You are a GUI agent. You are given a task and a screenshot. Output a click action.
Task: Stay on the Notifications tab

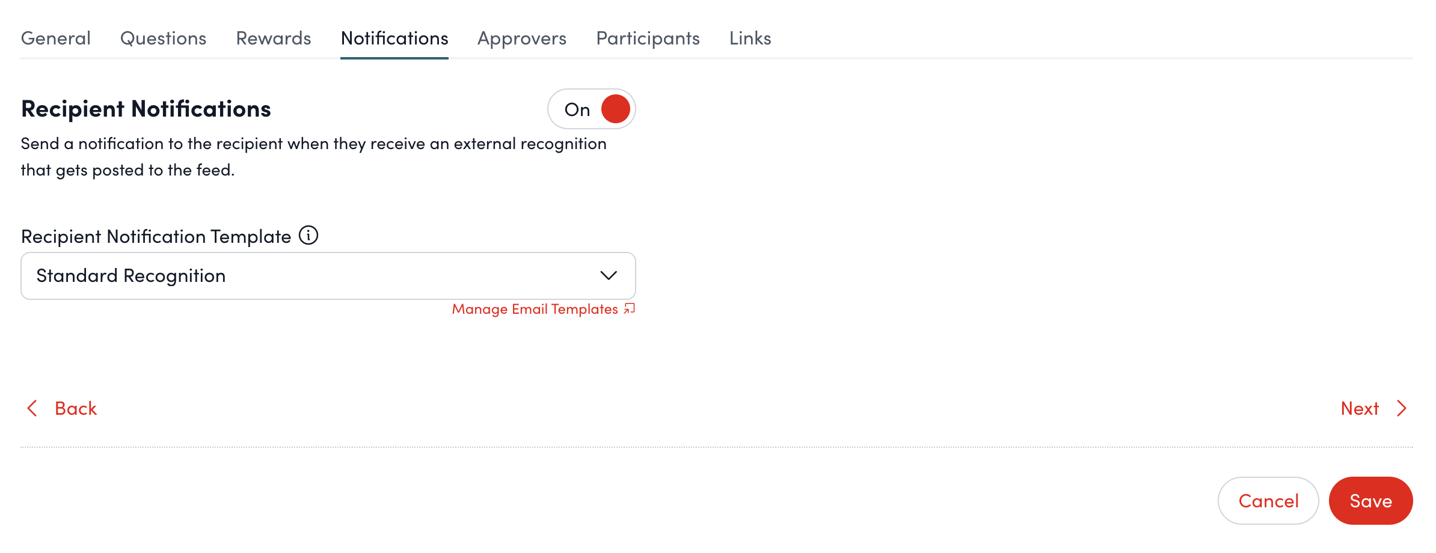394,38
